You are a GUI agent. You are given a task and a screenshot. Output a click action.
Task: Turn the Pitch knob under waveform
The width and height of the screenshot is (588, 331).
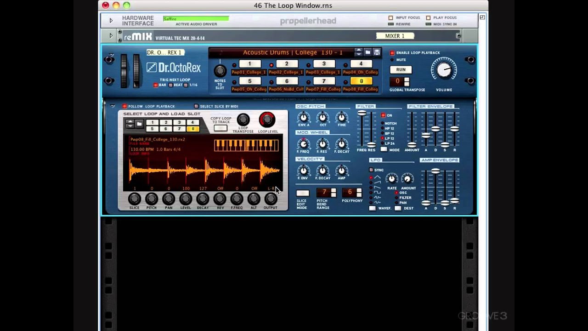click(151, 199)
